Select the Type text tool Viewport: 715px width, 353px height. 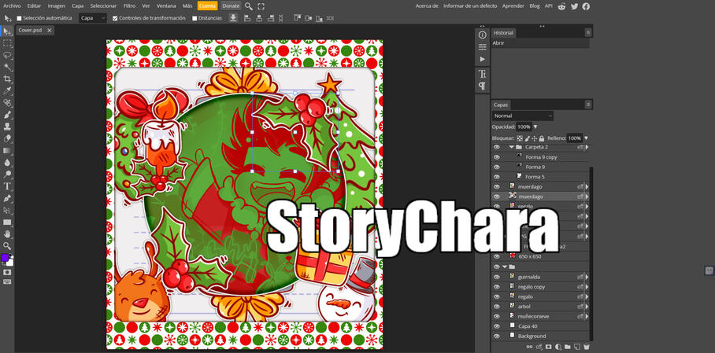tap(7, 186)
